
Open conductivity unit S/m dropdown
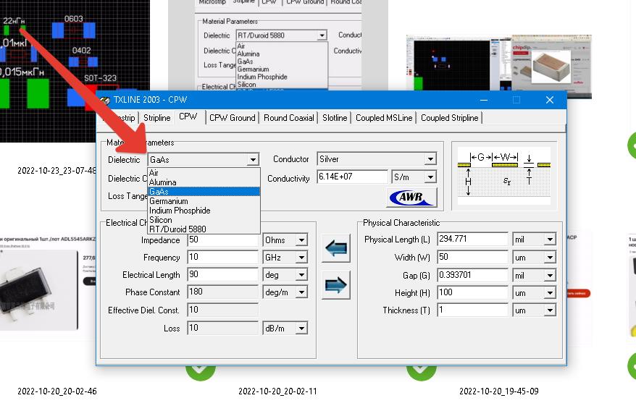coord(430,177)
